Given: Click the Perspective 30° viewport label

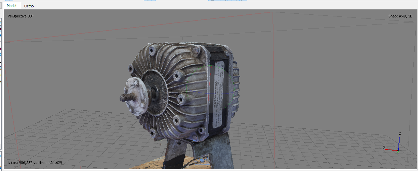Looking at the screenshot, I should 20,16.
